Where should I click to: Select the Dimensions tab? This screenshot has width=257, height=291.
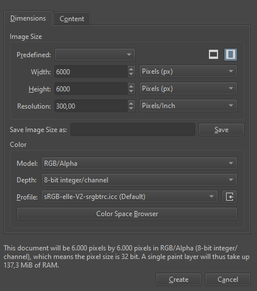click(x=28, y=18)
